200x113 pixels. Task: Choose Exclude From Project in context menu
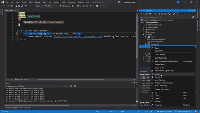tap(173, 89)
